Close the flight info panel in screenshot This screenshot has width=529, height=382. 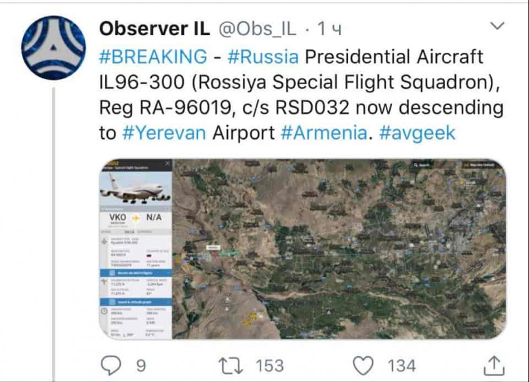click(168, 164)
